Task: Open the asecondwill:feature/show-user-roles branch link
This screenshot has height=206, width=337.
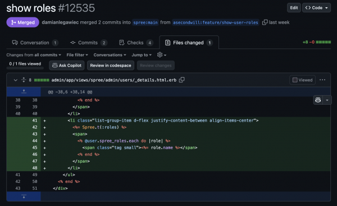Action: click(x=216, y=23)
